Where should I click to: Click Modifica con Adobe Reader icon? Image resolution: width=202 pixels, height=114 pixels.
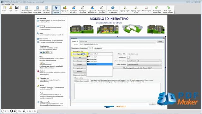[37, 9]
